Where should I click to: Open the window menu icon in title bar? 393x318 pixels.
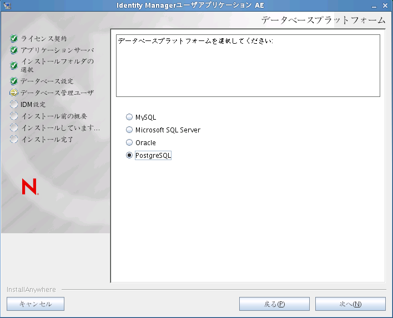(x=7, y=6)
